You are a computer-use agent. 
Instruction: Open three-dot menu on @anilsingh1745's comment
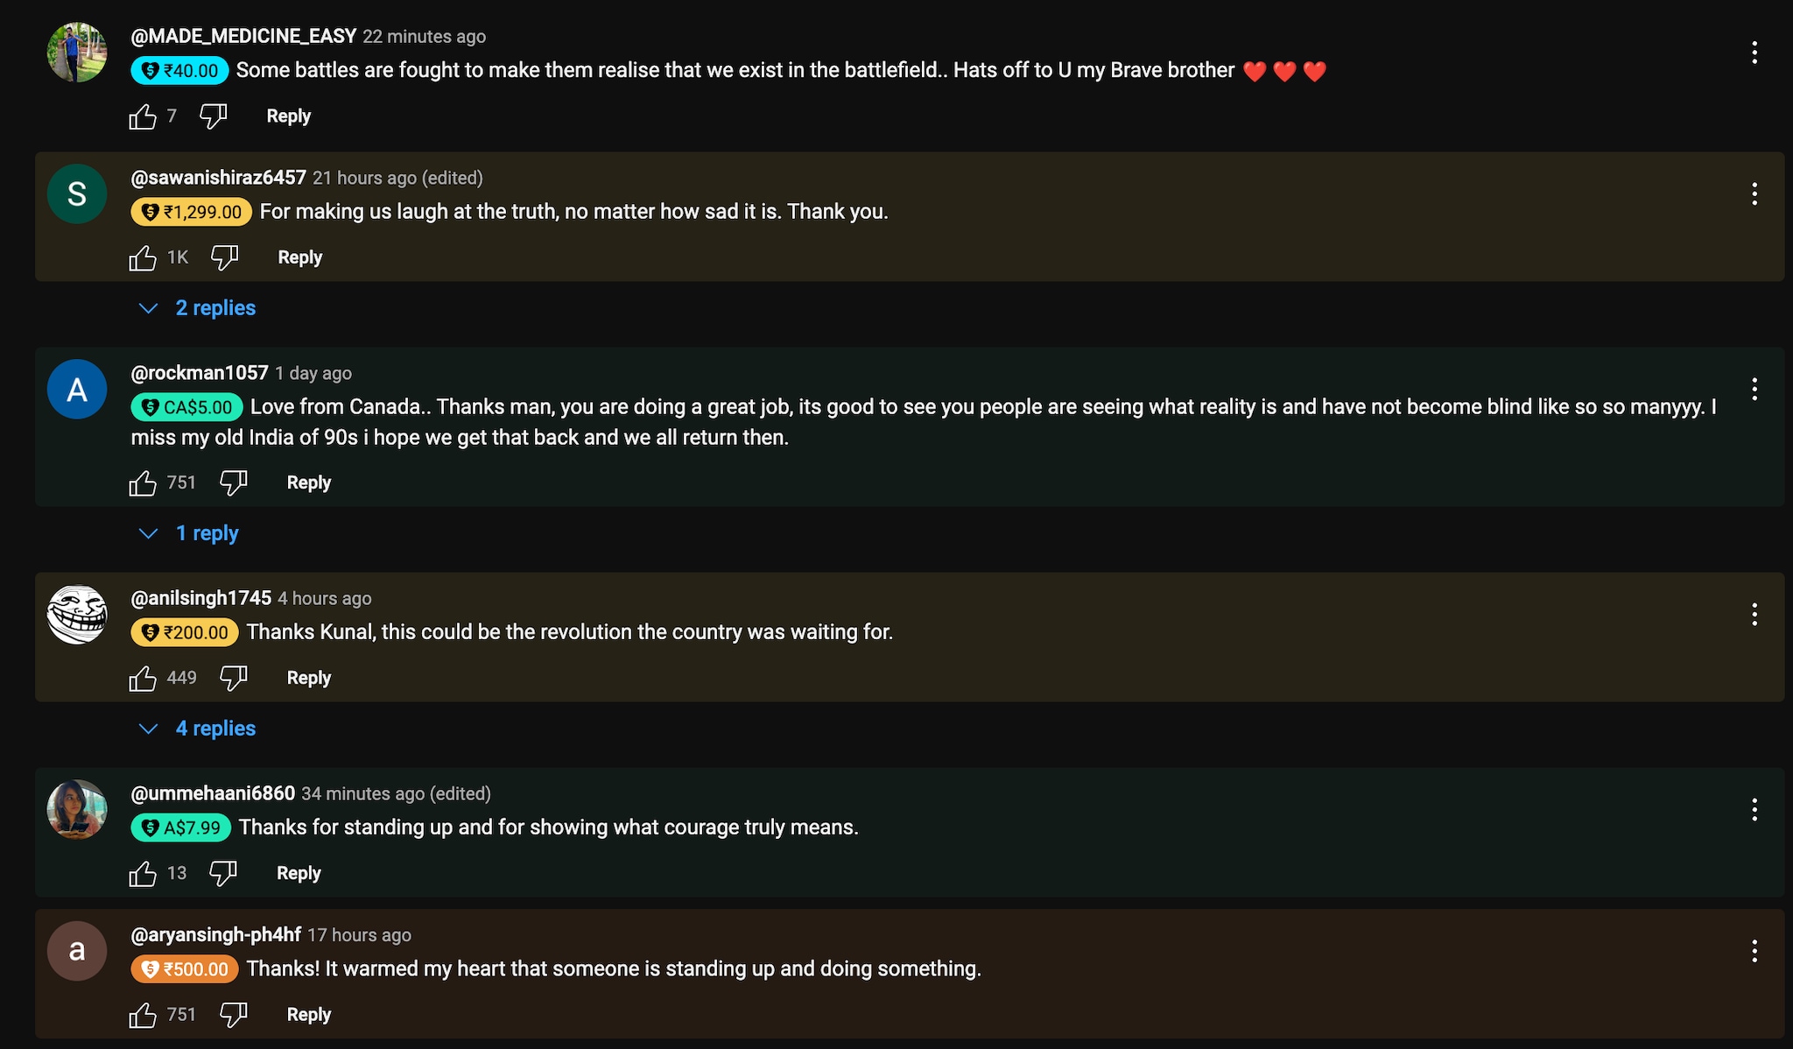(1754, 614)
